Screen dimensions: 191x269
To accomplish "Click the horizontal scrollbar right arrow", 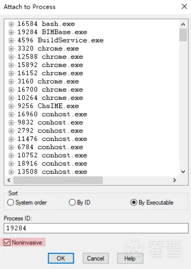I will point(175,180).
